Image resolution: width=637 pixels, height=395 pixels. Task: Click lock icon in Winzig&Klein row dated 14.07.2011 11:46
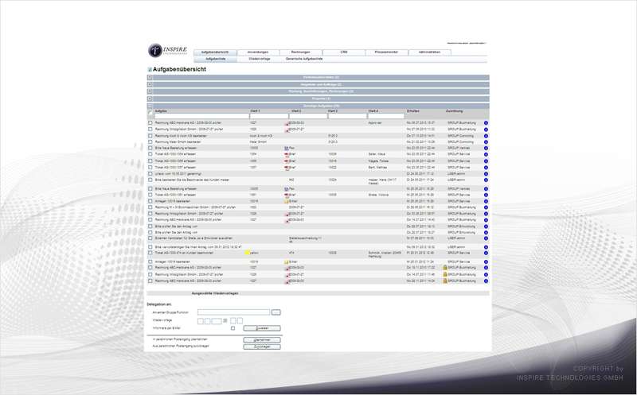(445, 274)
